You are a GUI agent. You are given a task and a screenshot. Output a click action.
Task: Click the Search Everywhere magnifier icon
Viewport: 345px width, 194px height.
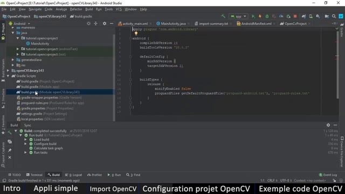[x=334, y=16]
